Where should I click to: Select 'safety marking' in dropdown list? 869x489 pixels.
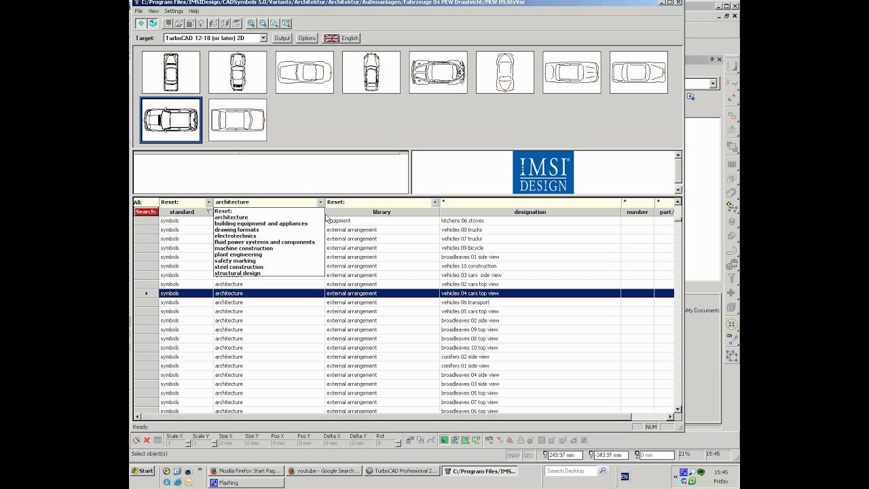tap(235, 261)
